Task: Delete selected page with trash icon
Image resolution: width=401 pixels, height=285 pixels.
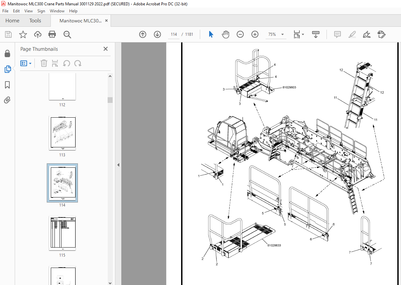Action: tap(44, 63)
